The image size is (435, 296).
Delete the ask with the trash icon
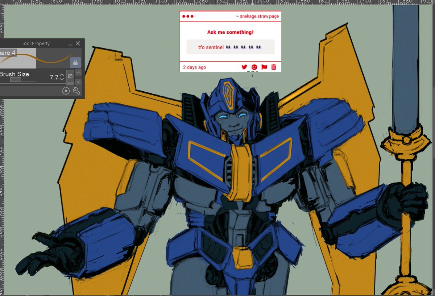(274, 67)
